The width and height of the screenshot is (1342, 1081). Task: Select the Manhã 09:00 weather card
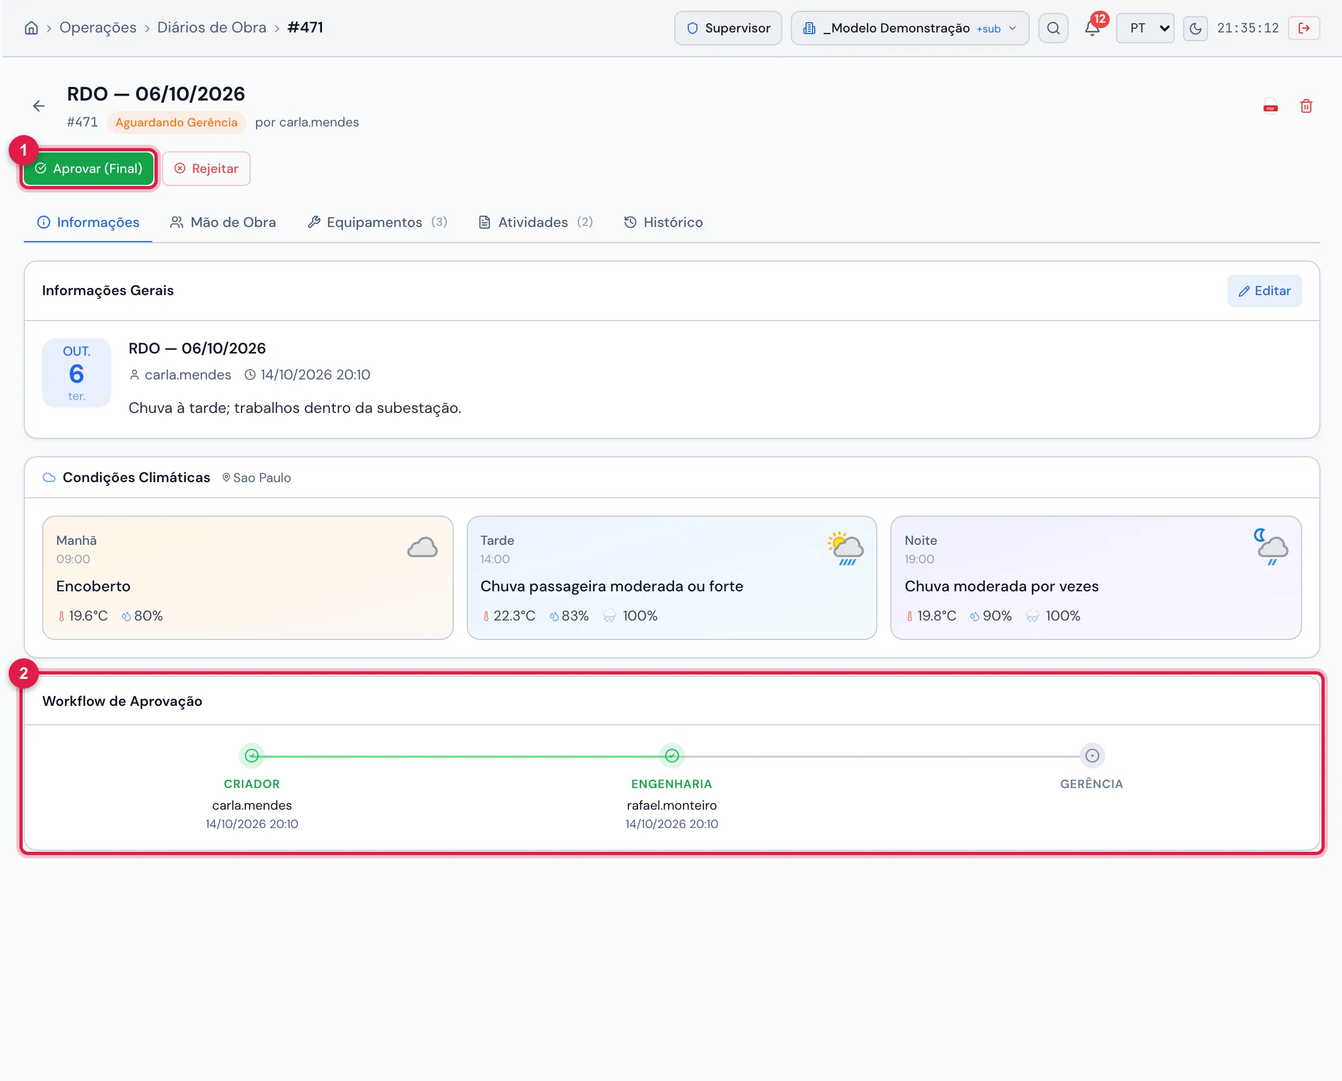[x=248, y=577]
